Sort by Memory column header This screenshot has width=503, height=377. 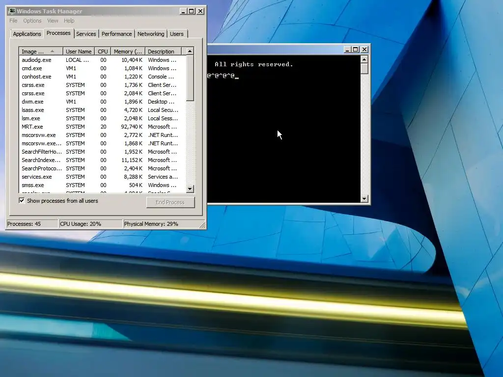point(128,51)
